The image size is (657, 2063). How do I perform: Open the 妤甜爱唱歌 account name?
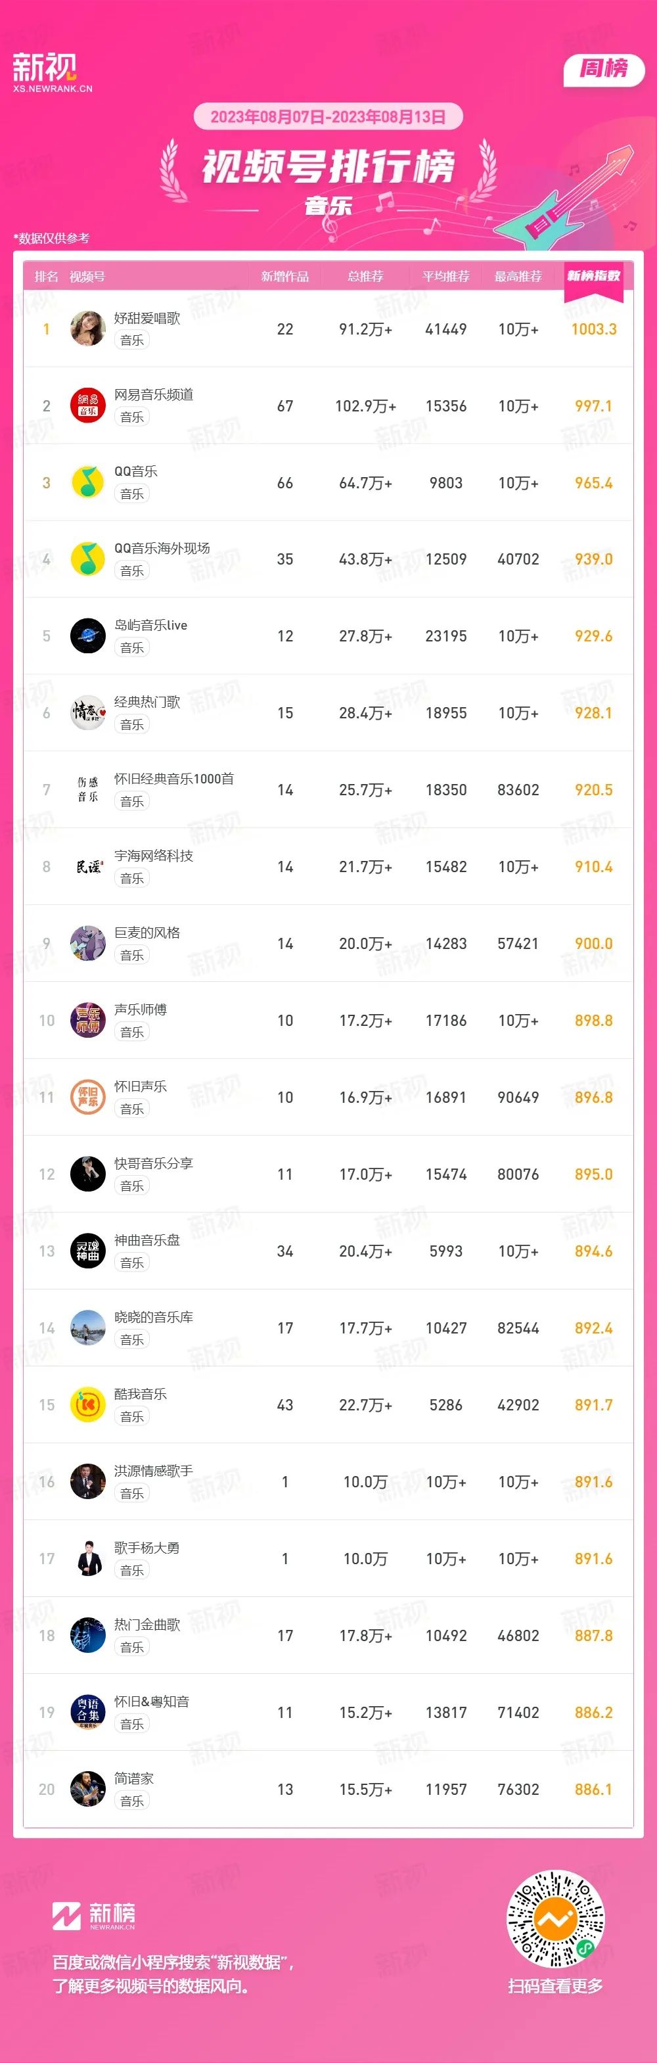point(147,318)
